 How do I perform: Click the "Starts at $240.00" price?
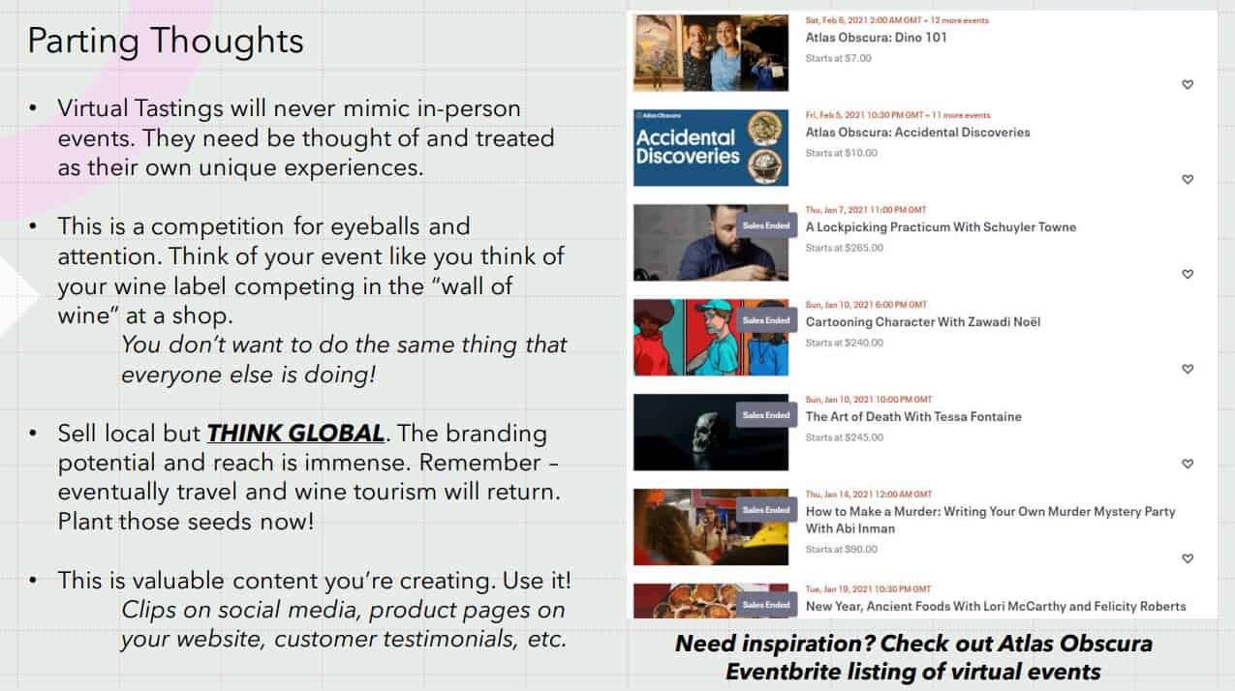(x=845, y=343)
